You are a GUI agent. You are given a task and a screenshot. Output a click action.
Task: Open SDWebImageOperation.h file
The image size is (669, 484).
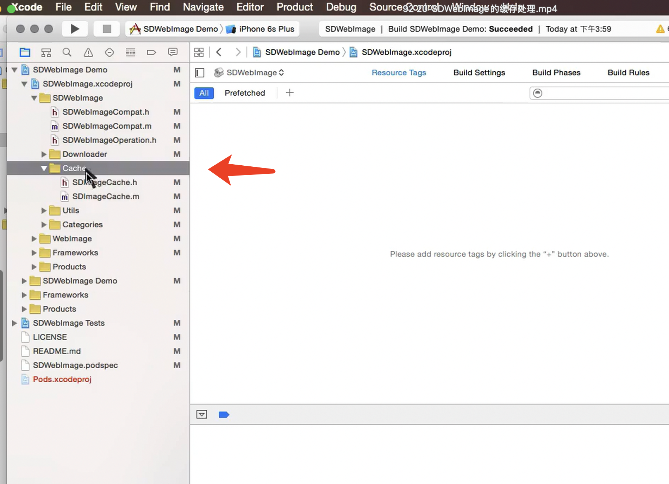pos(109,140)
